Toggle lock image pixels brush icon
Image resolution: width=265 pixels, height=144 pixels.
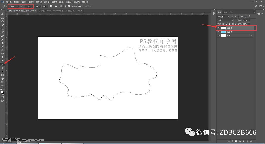227,24
